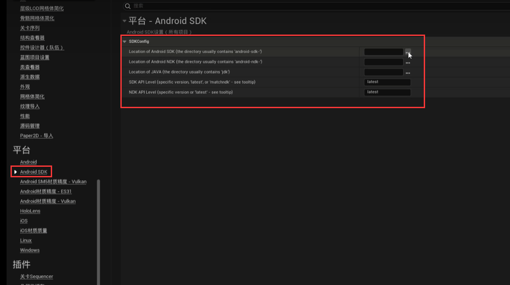This screenshot has height=285, width=510.
Task: Click the sidebar vertical scrollbar
Action: (98, 232)
